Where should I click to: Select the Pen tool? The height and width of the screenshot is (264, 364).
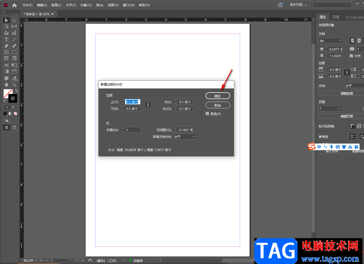coord(6,46)
